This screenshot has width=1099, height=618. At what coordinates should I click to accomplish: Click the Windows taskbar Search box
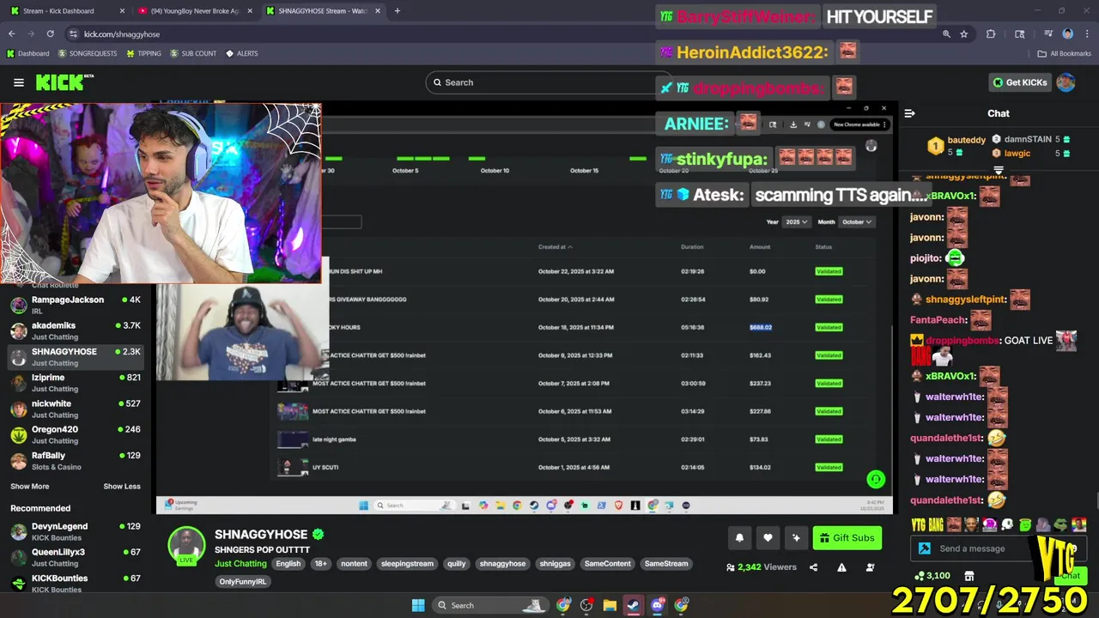[489, 605]
